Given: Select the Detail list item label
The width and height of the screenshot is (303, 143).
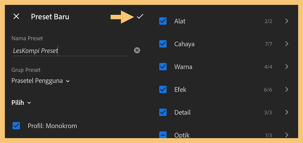Looking at the screenshot, I should click(182, 112).
